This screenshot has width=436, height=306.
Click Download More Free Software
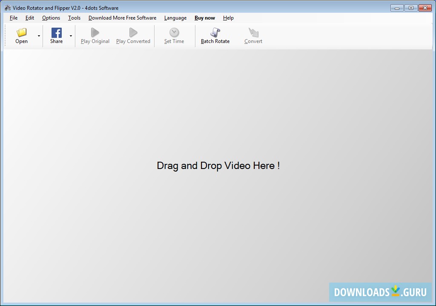coord(122,18)
